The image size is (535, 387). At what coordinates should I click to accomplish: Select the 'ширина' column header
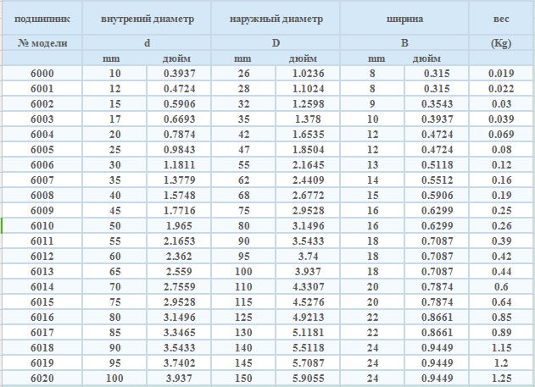[x=404, y=18]
